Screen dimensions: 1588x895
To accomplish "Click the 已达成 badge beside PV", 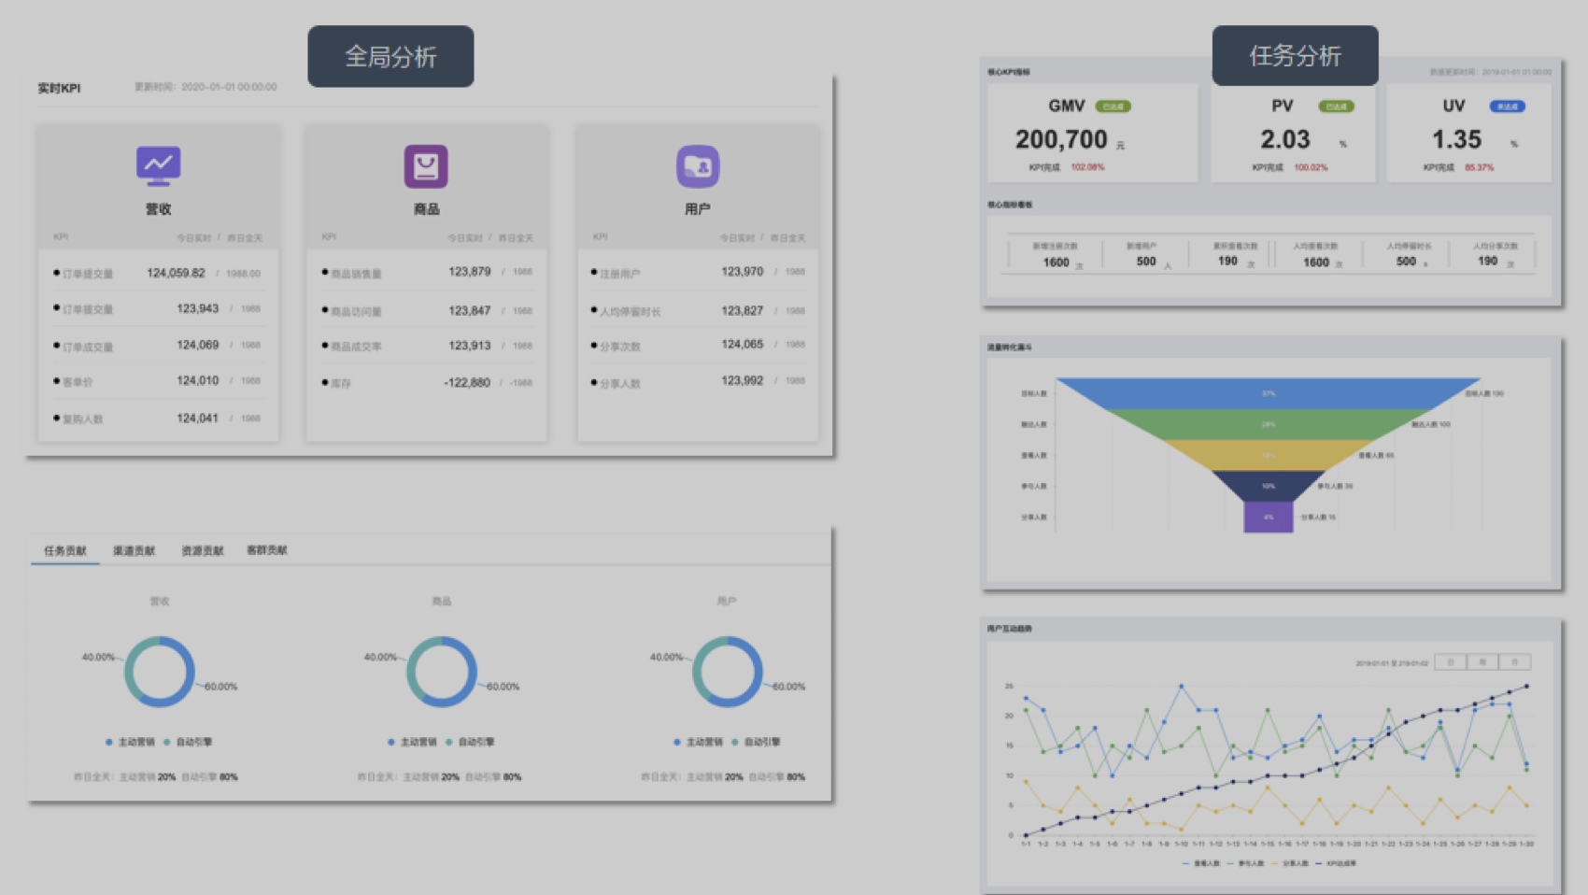I will click(1336, 107).
